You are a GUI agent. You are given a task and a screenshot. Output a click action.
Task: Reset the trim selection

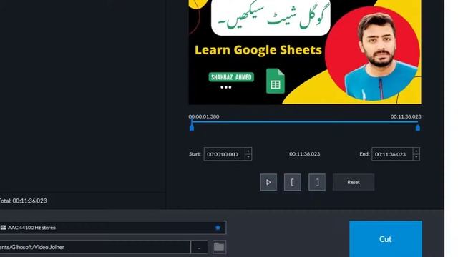354,182
